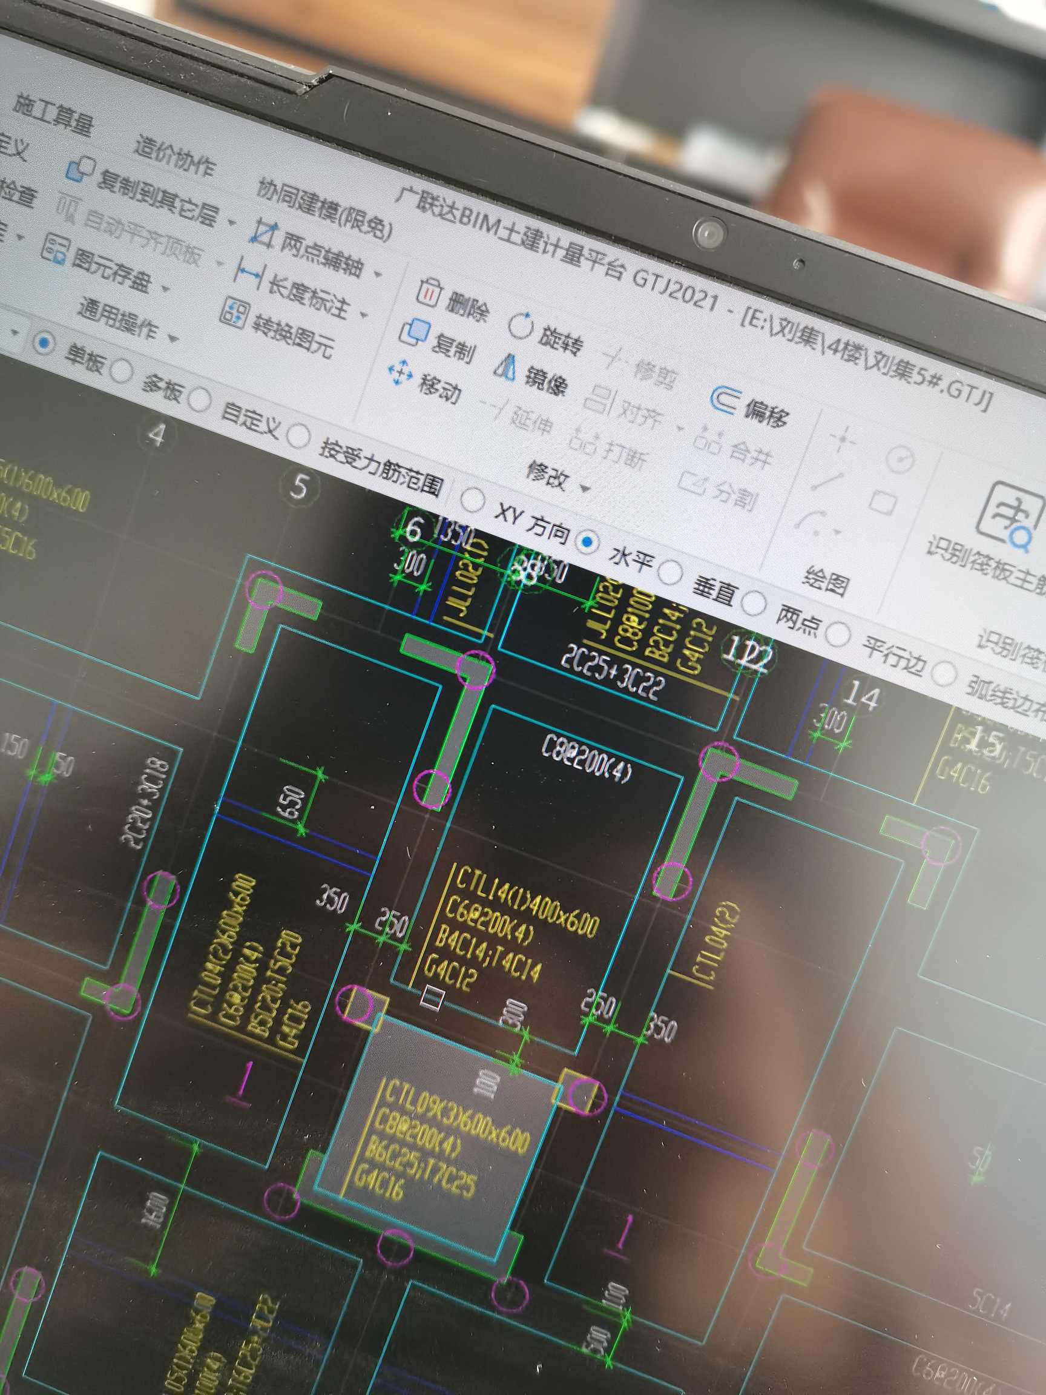The height and width of the screenshot is (1395, 1046).
Task: Expand the 两点辅轴 dropdown arrow
Action: [378, 275]
